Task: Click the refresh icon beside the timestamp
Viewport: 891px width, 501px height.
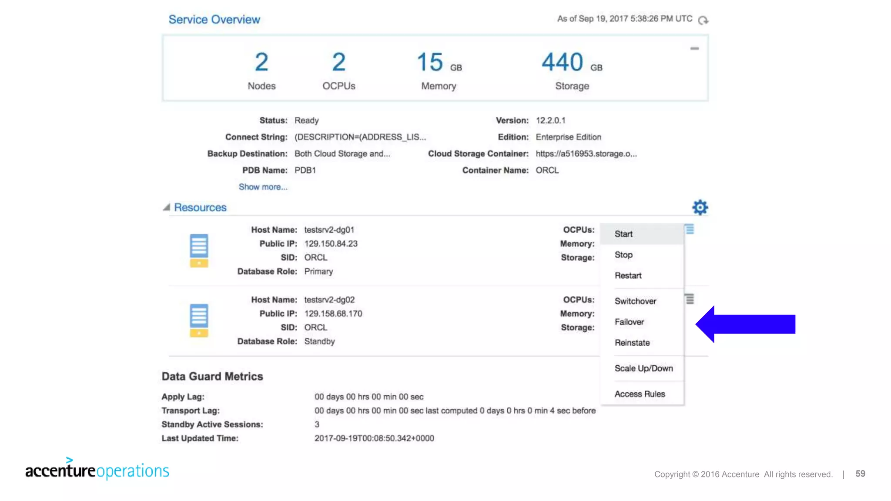Action: click(703, 20)
